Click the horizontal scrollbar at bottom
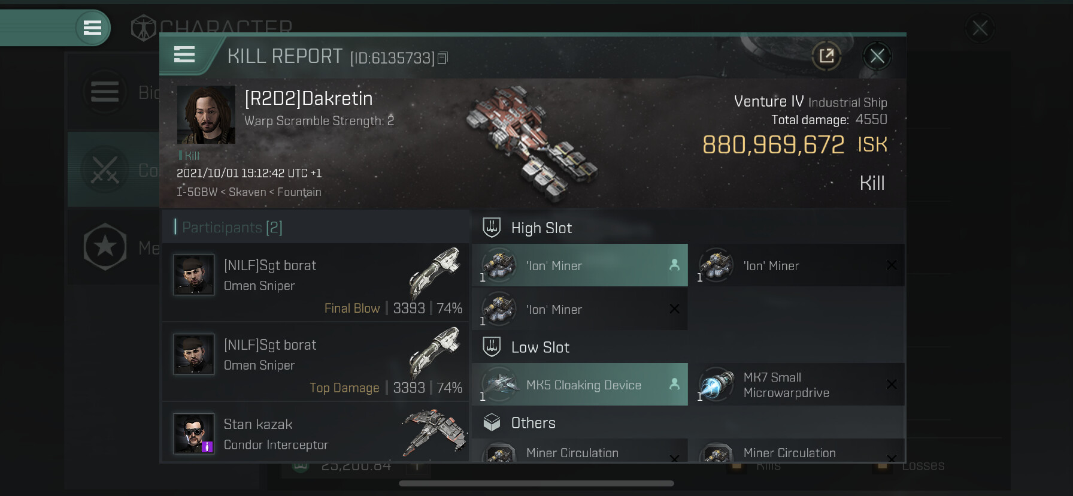This screenshot has height=496, width=1073. (536, 483)
